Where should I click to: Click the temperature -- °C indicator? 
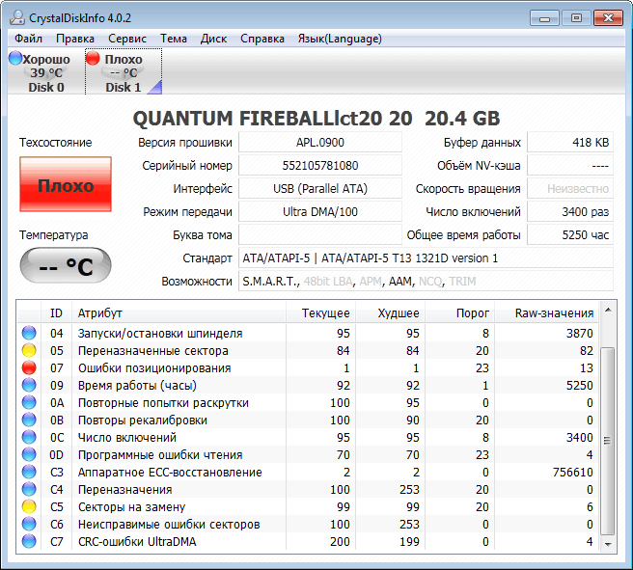pyautogui.click(x=66, y=265)
